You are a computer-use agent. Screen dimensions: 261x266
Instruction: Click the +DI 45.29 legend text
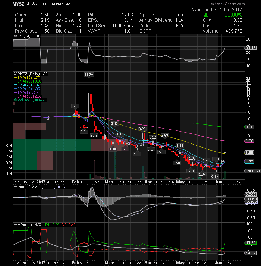point(51,225)
